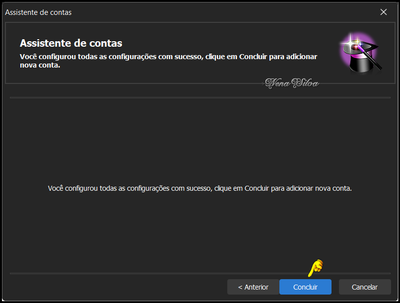
Task: Click the word Concluir in the center message
Action: tap(257, 189)
